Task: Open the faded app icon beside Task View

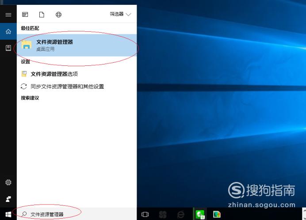Action: pos(163,214)
